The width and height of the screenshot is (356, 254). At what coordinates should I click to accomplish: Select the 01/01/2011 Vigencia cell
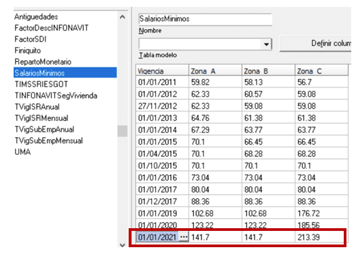(x=162, y=82)
